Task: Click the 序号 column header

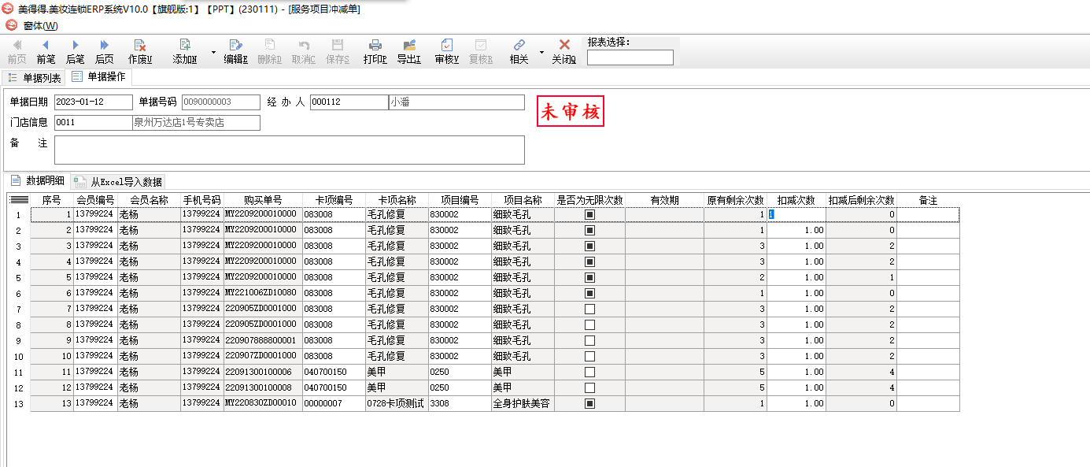Action: point(52,200)
